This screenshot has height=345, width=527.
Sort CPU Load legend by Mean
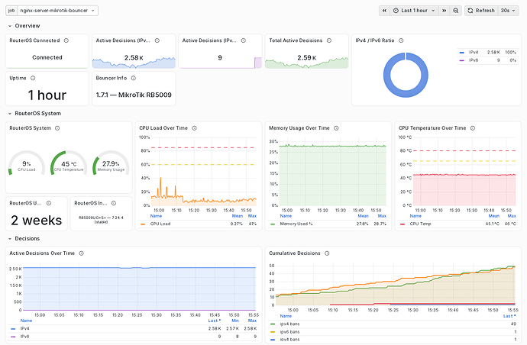[x=238, y=216]
